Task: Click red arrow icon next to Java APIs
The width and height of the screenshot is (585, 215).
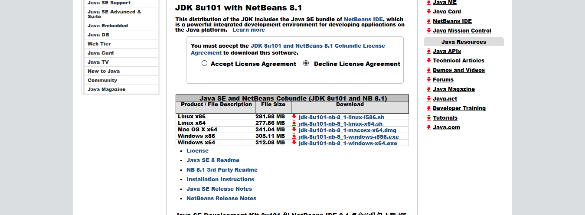Action: [x=428, y=51]
